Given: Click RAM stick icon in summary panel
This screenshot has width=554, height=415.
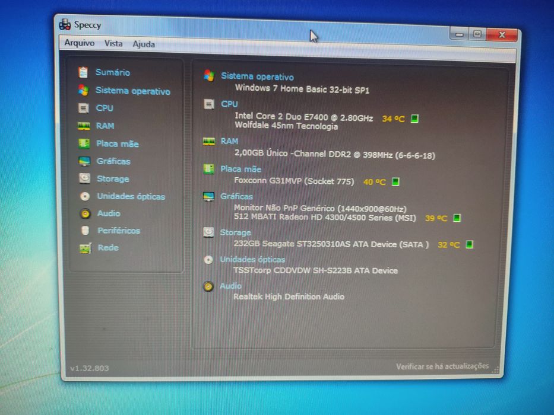Looking at the screenshot, I should pos(209,142).
